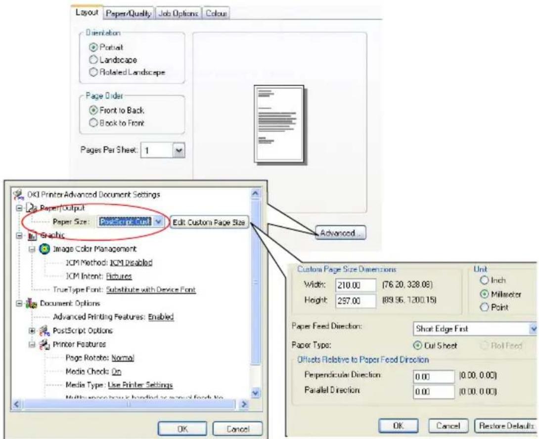This screenshot has height=439, width=539.
Task: Click the Paper/Output page icon
Action: pyautogui.click(x=32, y=208)
